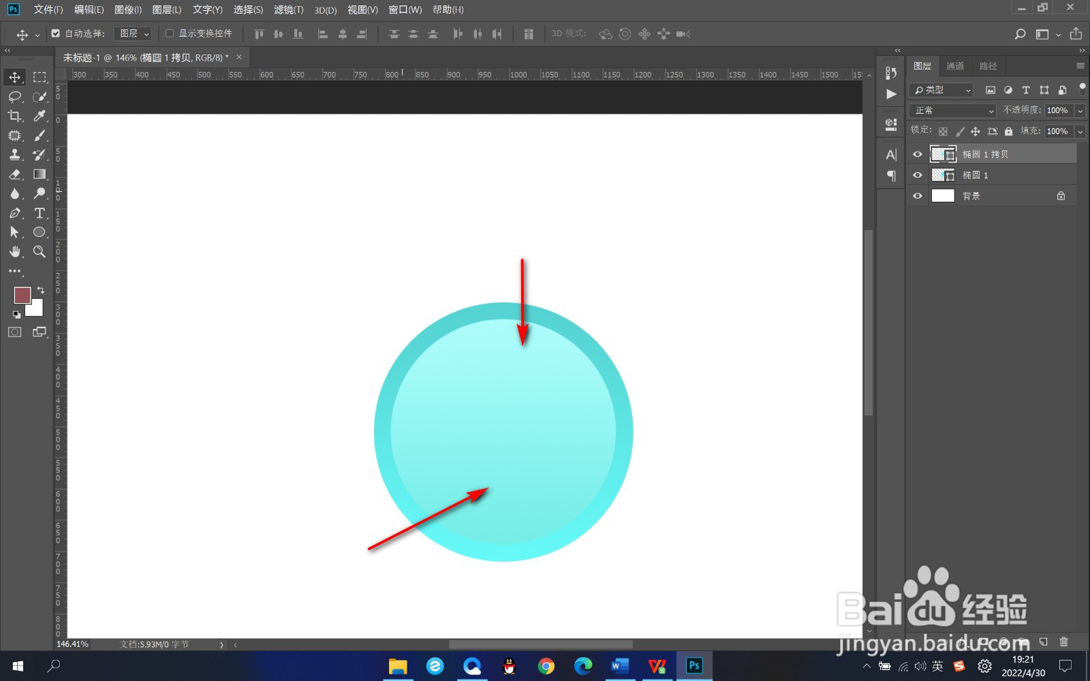
Task: Open the search icon in options bar
Action: tap(1020, 34)
